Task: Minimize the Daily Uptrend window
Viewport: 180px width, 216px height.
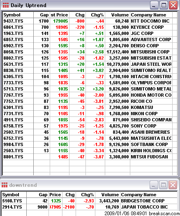Action: coord(154,5)
